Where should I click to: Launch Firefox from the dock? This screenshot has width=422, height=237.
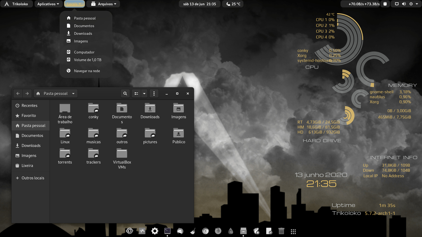click(218, 231)
